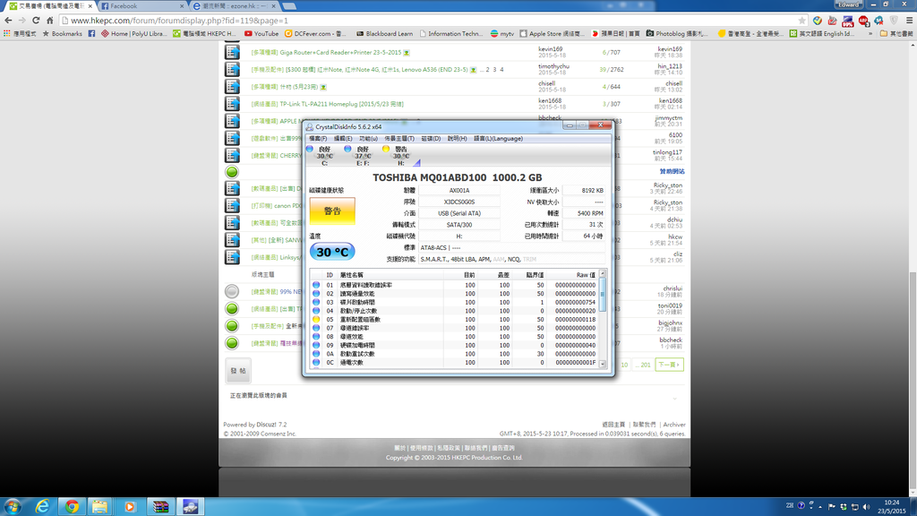Click the interface value USB (Serial ATA)
The image size is (917, 516).
[x=459, y=213]
